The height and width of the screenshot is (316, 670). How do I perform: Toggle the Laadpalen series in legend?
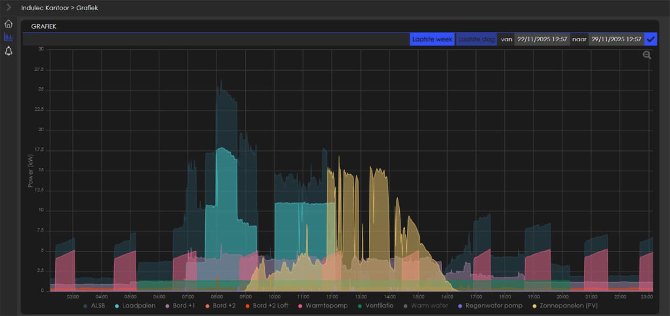[x=135, y=306]
